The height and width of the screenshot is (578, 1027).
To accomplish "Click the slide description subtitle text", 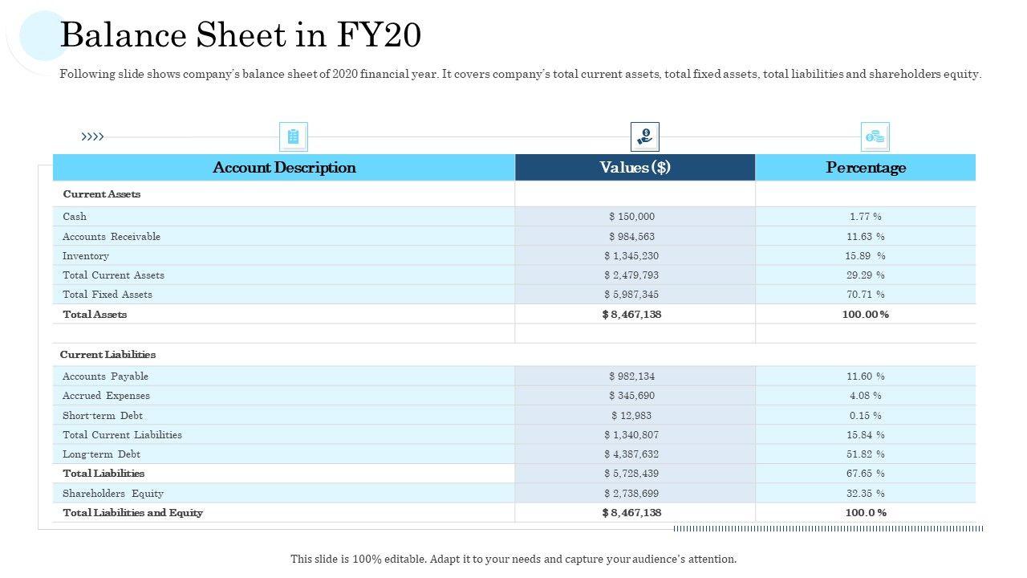I will click(x=521, y=75).
